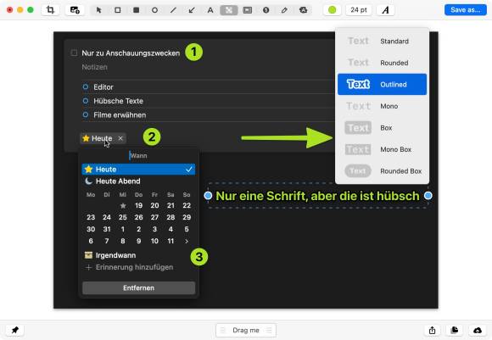
Task: Pick the filled rectangle tool
Action: (x=136, y=10)
